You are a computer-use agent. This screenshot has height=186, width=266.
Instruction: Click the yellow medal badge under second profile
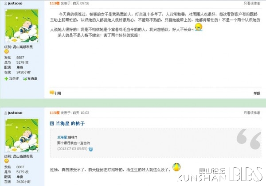pos(7,161)
